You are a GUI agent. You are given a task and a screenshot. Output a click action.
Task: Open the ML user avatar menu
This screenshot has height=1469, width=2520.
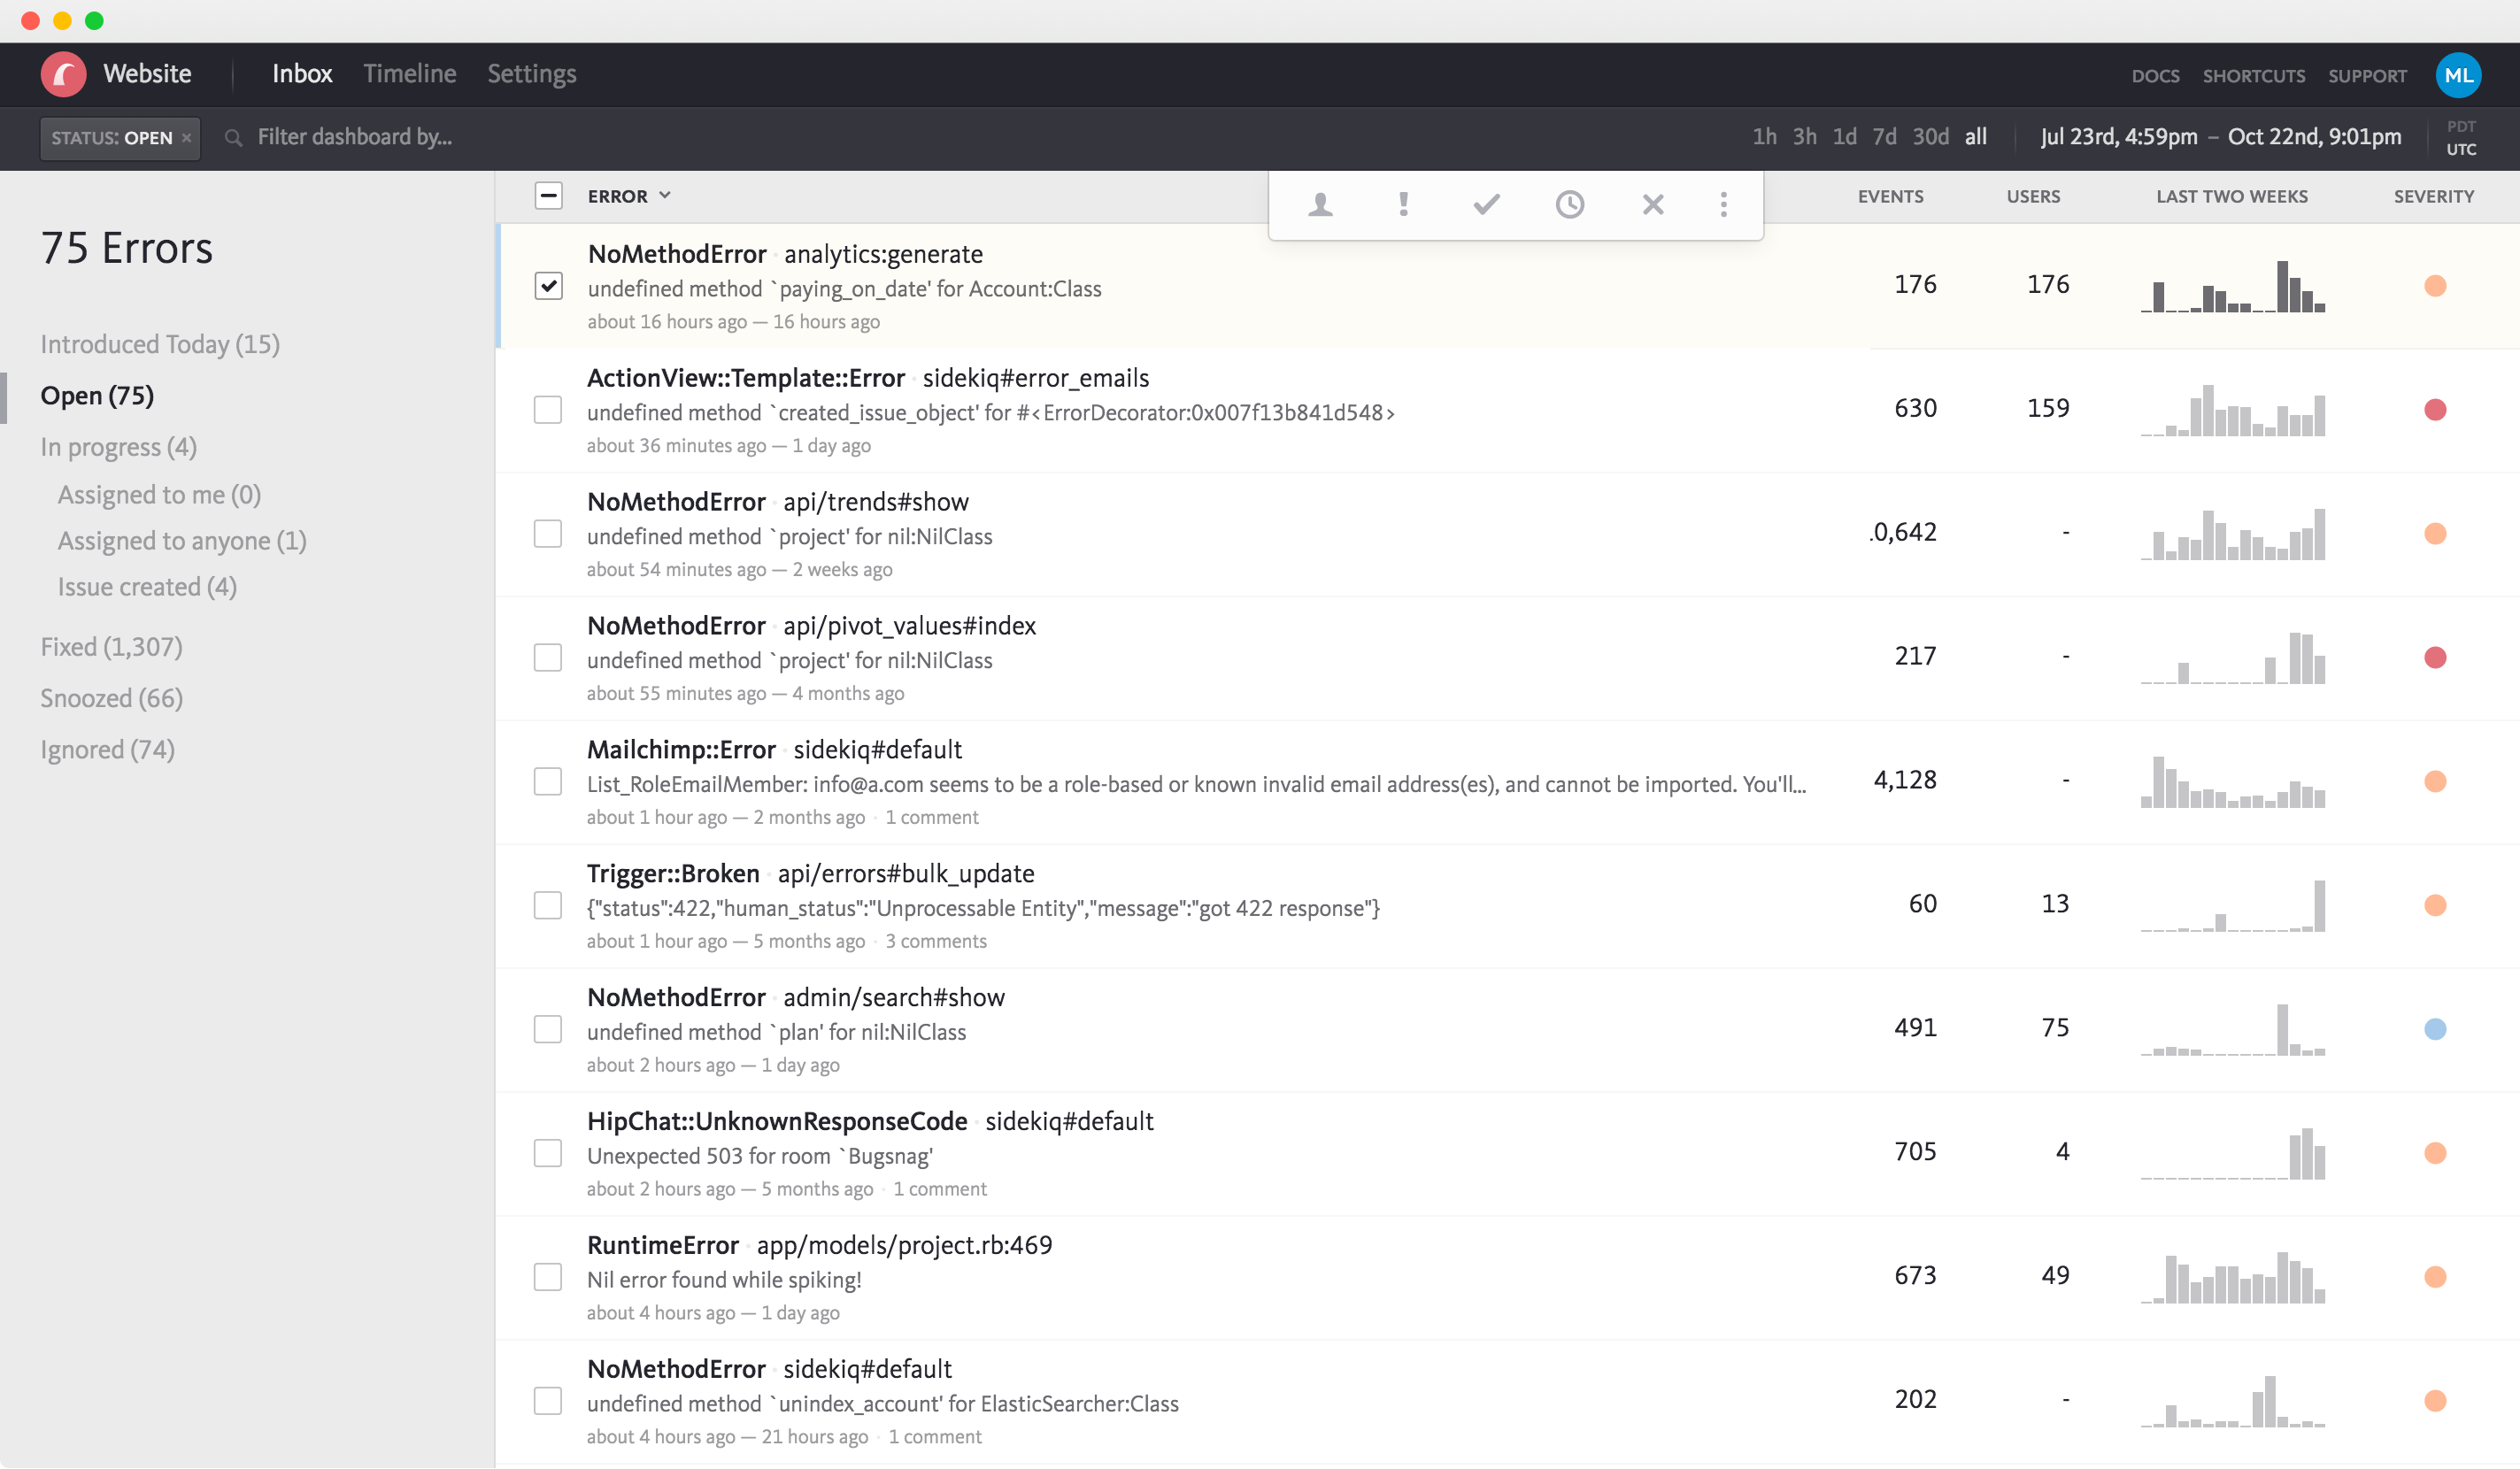point(2457,75)
